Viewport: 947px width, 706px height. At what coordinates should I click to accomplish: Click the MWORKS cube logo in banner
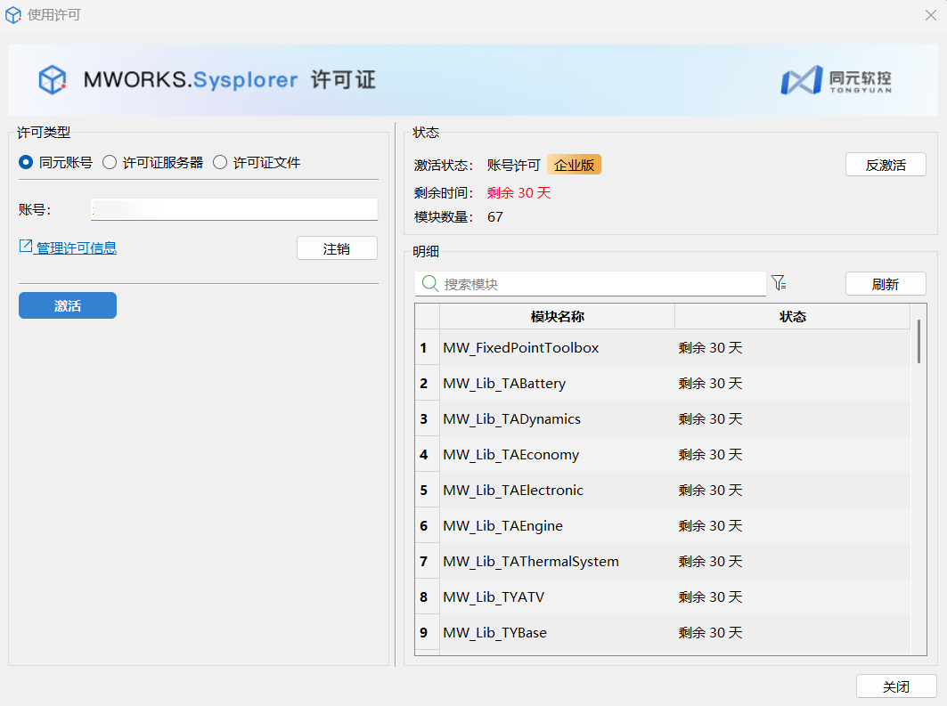tap(53, 80)
